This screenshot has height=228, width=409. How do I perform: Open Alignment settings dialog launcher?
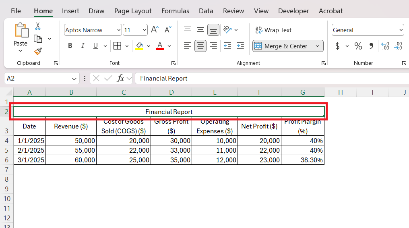[323, 63]
